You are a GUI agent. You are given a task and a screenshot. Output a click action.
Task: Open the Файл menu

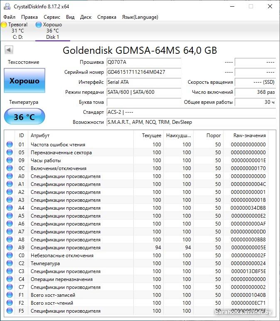(10, 17)
